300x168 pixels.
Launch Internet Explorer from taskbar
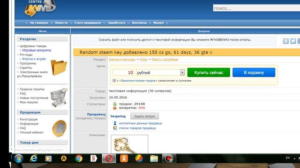(x=34, y=159)
